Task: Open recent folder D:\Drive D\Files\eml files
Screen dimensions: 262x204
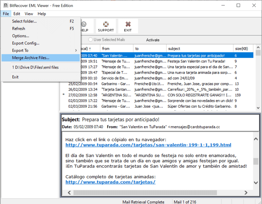Action: [41, 67]
